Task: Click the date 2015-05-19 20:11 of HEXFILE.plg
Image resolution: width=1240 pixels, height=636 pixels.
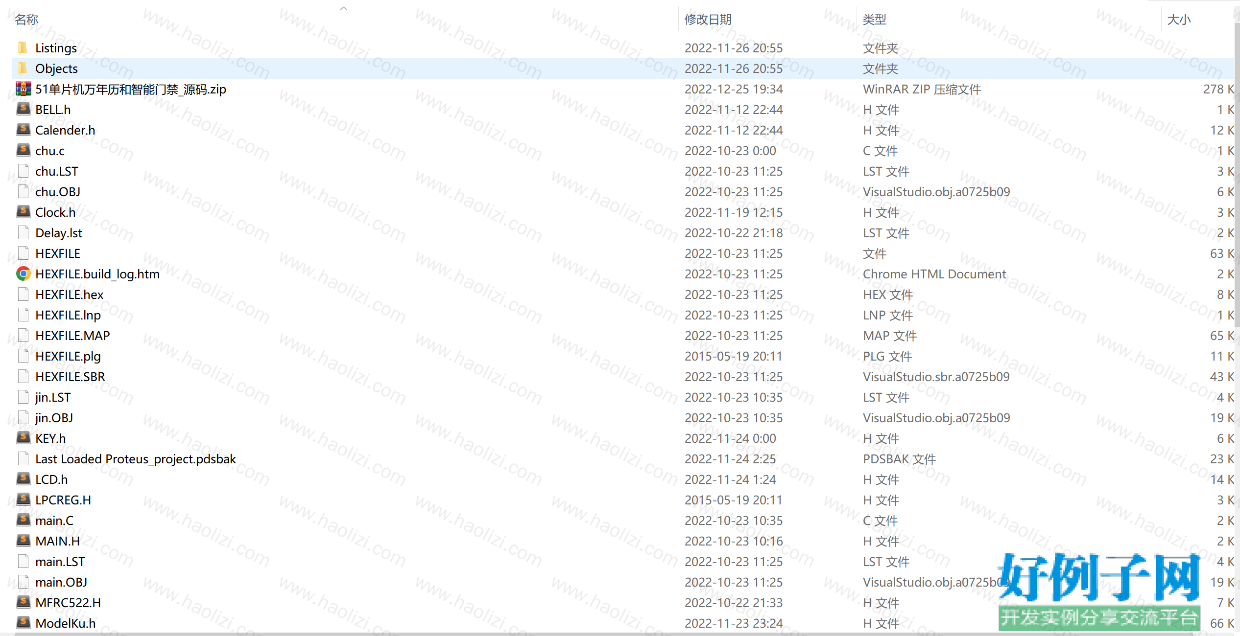Action: (734, 356)
